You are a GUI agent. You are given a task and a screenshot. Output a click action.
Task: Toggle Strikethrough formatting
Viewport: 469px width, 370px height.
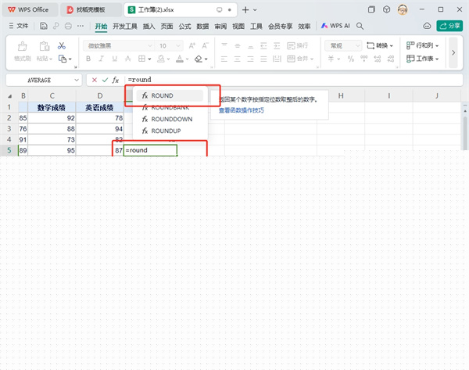pyautogui.click(x=128, y=59)
